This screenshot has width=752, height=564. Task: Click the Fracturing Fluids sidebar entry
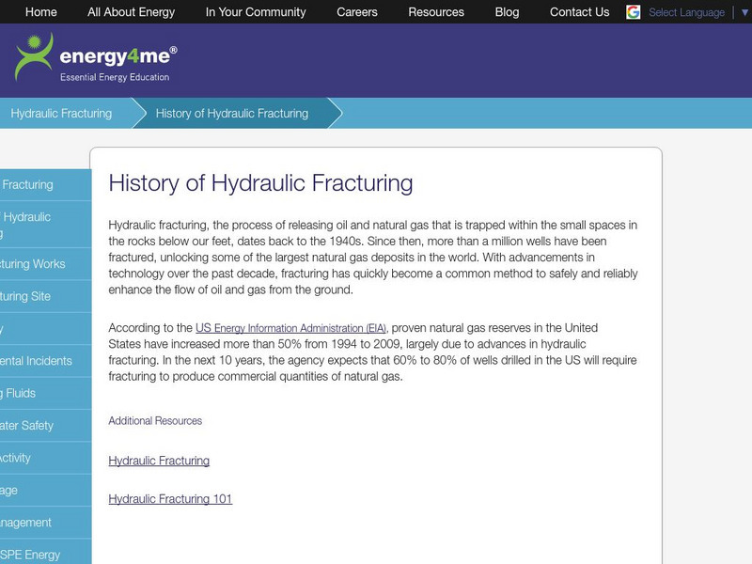31,393
